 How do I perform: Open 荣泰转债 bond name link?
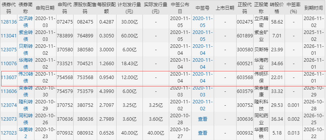[x=26, y=91]
